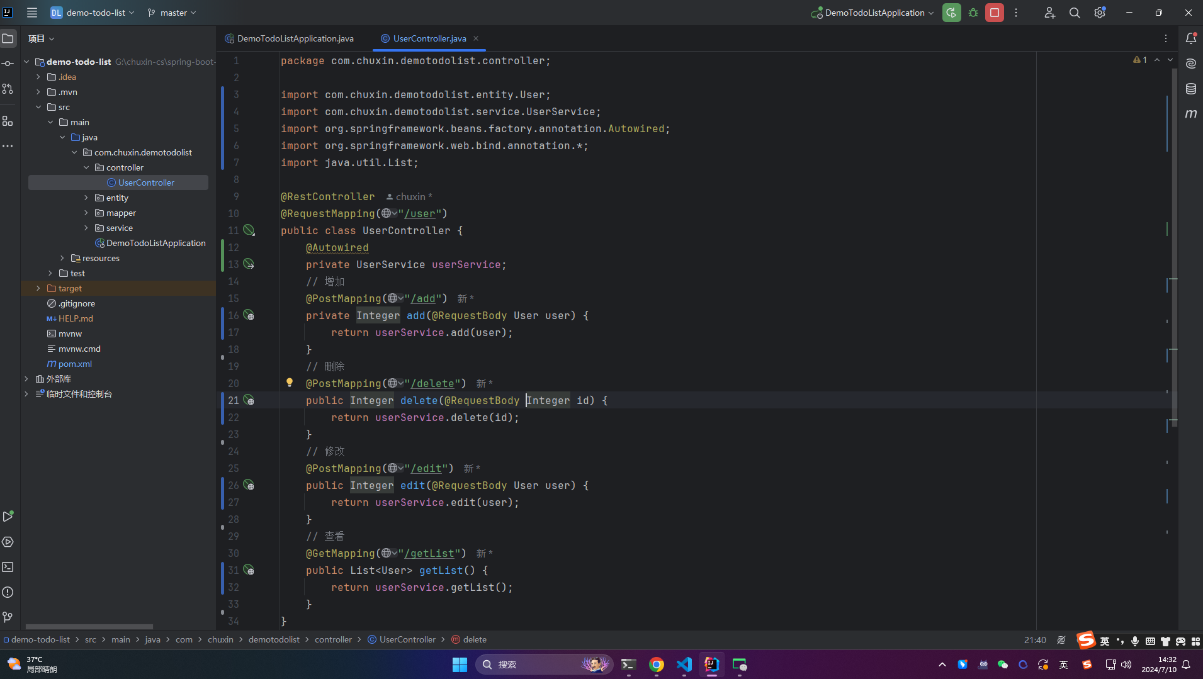1203x679 pixels.
Task: Open the Windows Start menu
Action: tap(460, 665)
